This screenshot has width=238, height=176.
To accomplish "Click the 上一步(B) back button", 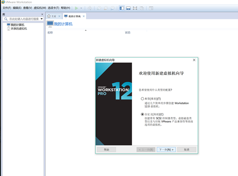I will 146,149.
